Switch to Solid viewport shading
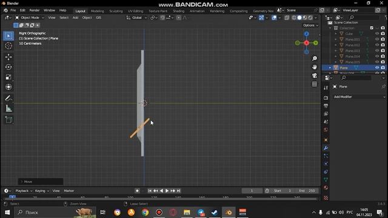Viewport: 388px width, 218px height. point(299,18)
